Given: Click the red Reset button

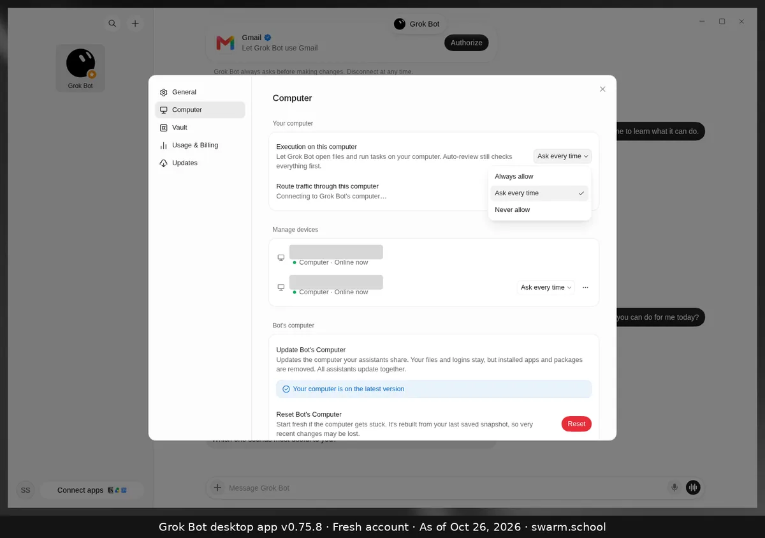Looking at the screenshot, I should (x=576, y=424).
